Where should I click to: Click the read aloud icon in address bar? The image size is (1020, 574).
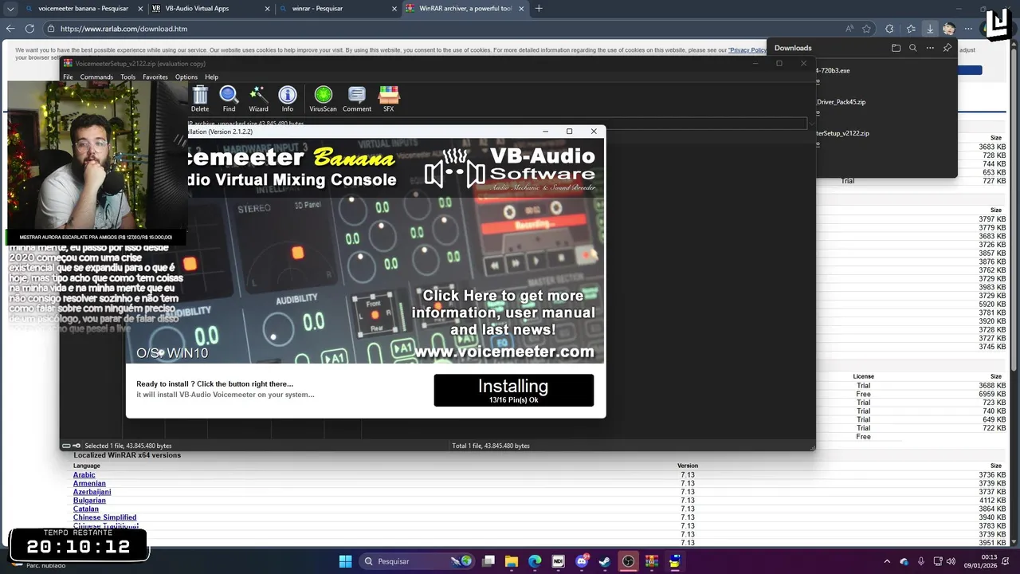click(849, 29)
